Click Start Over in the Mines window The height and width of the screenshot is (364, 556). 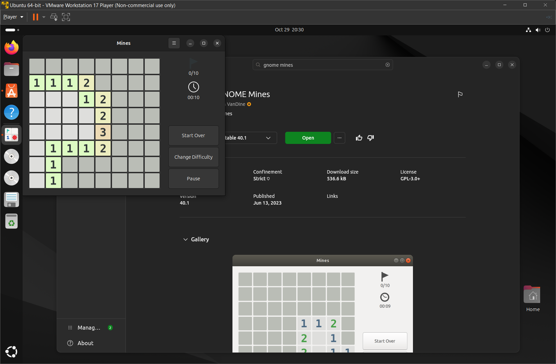point(193,135)
